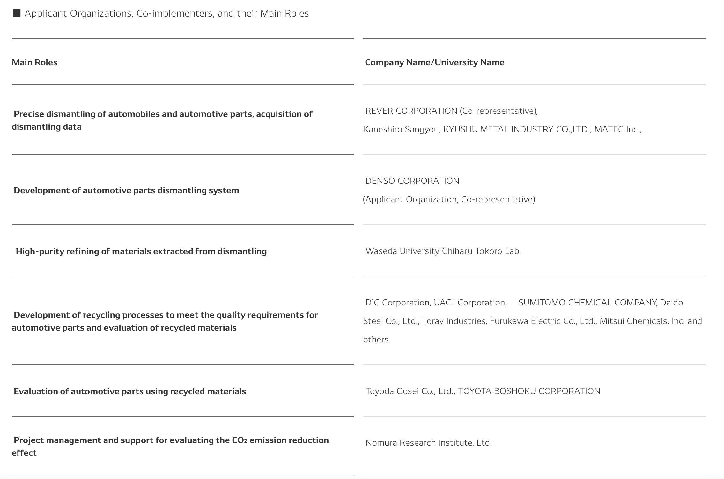Click the 'SUMITOMO CHEMICAL COMPANY' name
The height and width of the screenshot is (479, 724).
click(x=587, y=303)
